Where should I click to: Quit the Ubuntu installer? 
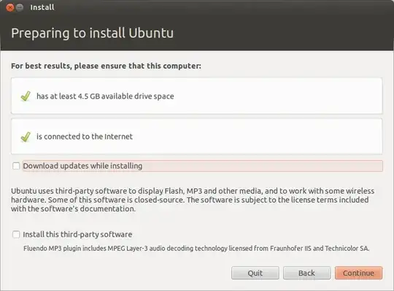coord(255,273)
